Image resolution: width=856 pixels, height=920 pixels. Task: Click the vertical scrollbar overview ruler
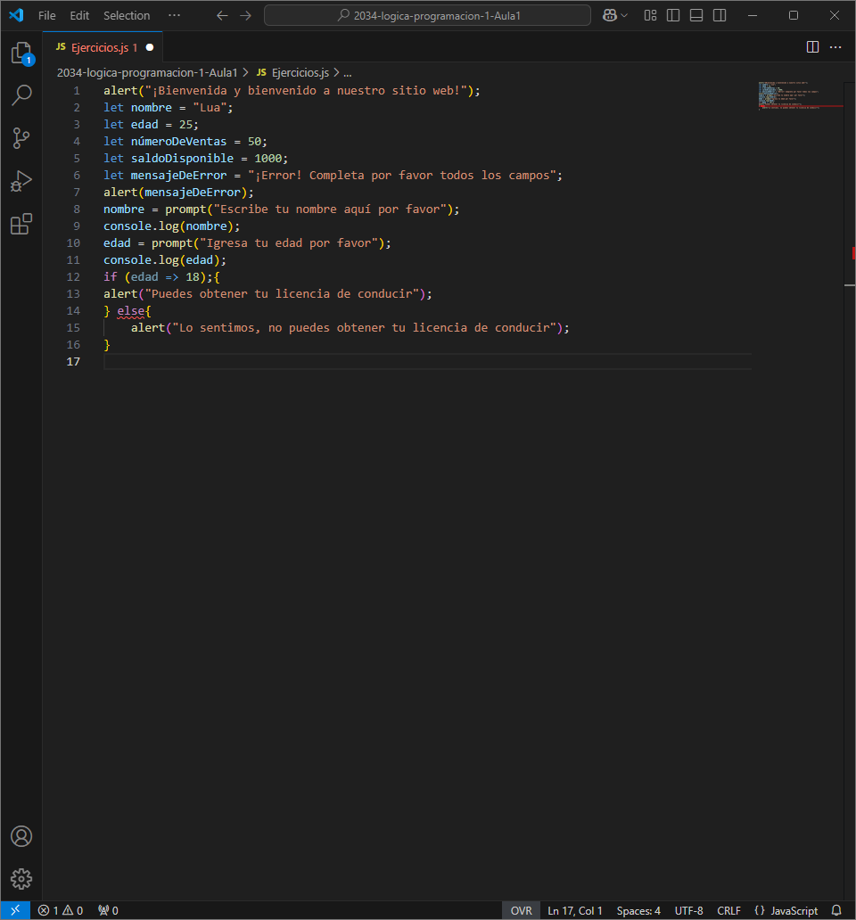(x=850, y=490)
